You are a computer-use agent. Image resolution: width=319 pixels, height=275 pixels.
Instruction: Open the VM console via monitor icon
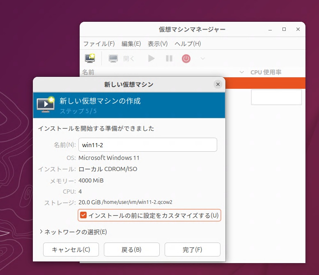pos(113,58)
